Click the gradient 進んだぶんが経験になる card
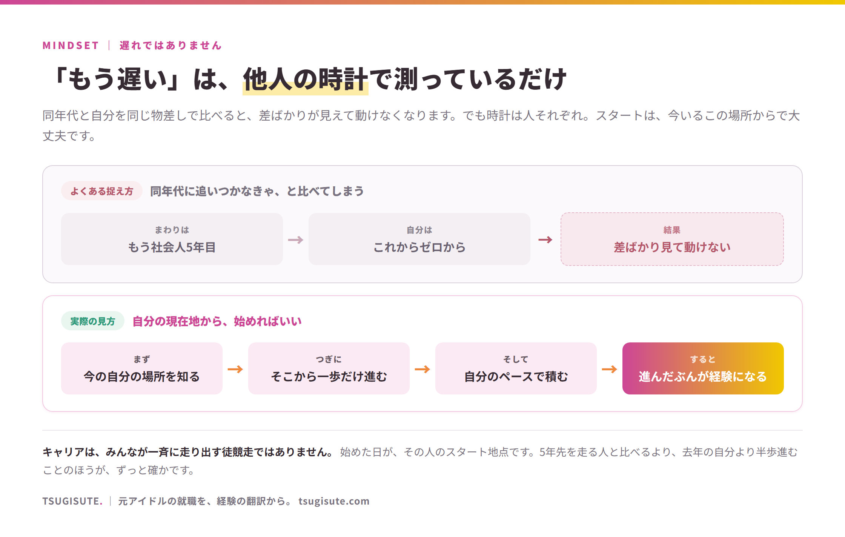Screen dimensions: 845x537 (x=703, y=368)
